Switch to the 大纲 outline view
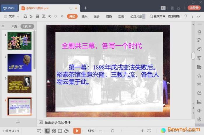The width and height of the screenshot is (204, 135). [14, 26]
